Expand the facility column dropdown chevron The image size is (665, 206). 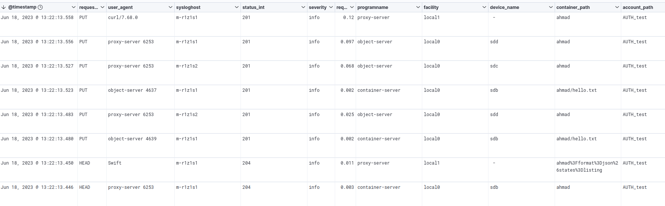pos(484,7)
